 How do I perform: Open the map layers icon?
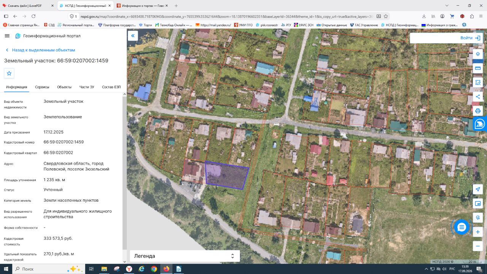tap(478, 54)
